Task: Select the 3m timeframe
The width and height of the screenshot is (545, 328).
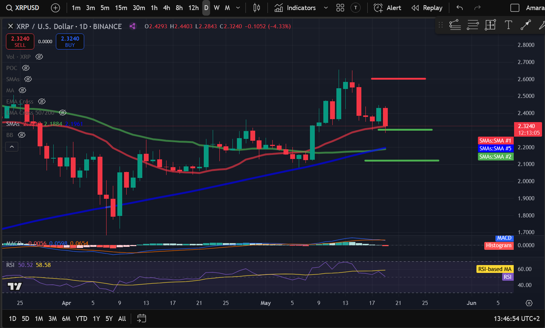Action: [91, 8]
